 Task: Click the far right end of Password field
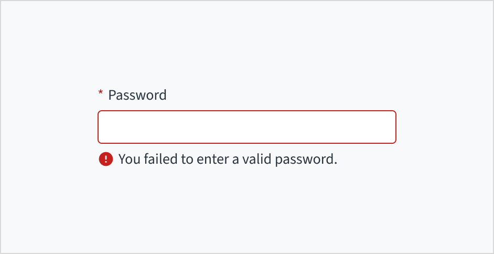pyautogui.click(x=390, y=127)
